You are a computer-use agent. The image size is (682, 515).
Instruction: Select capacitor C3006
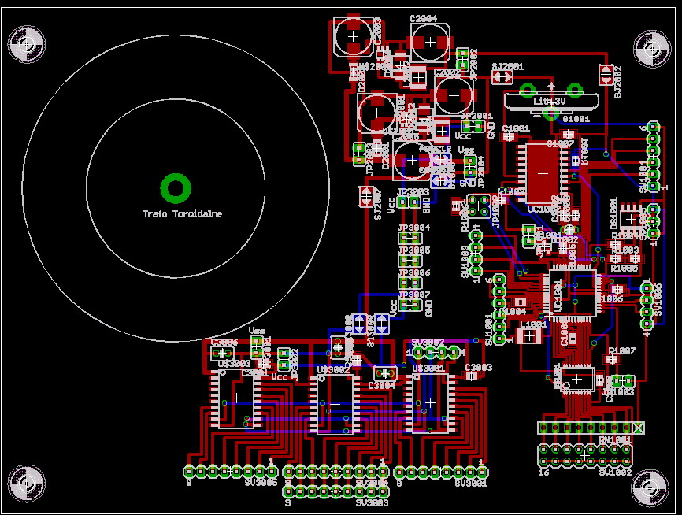(222, 353)
